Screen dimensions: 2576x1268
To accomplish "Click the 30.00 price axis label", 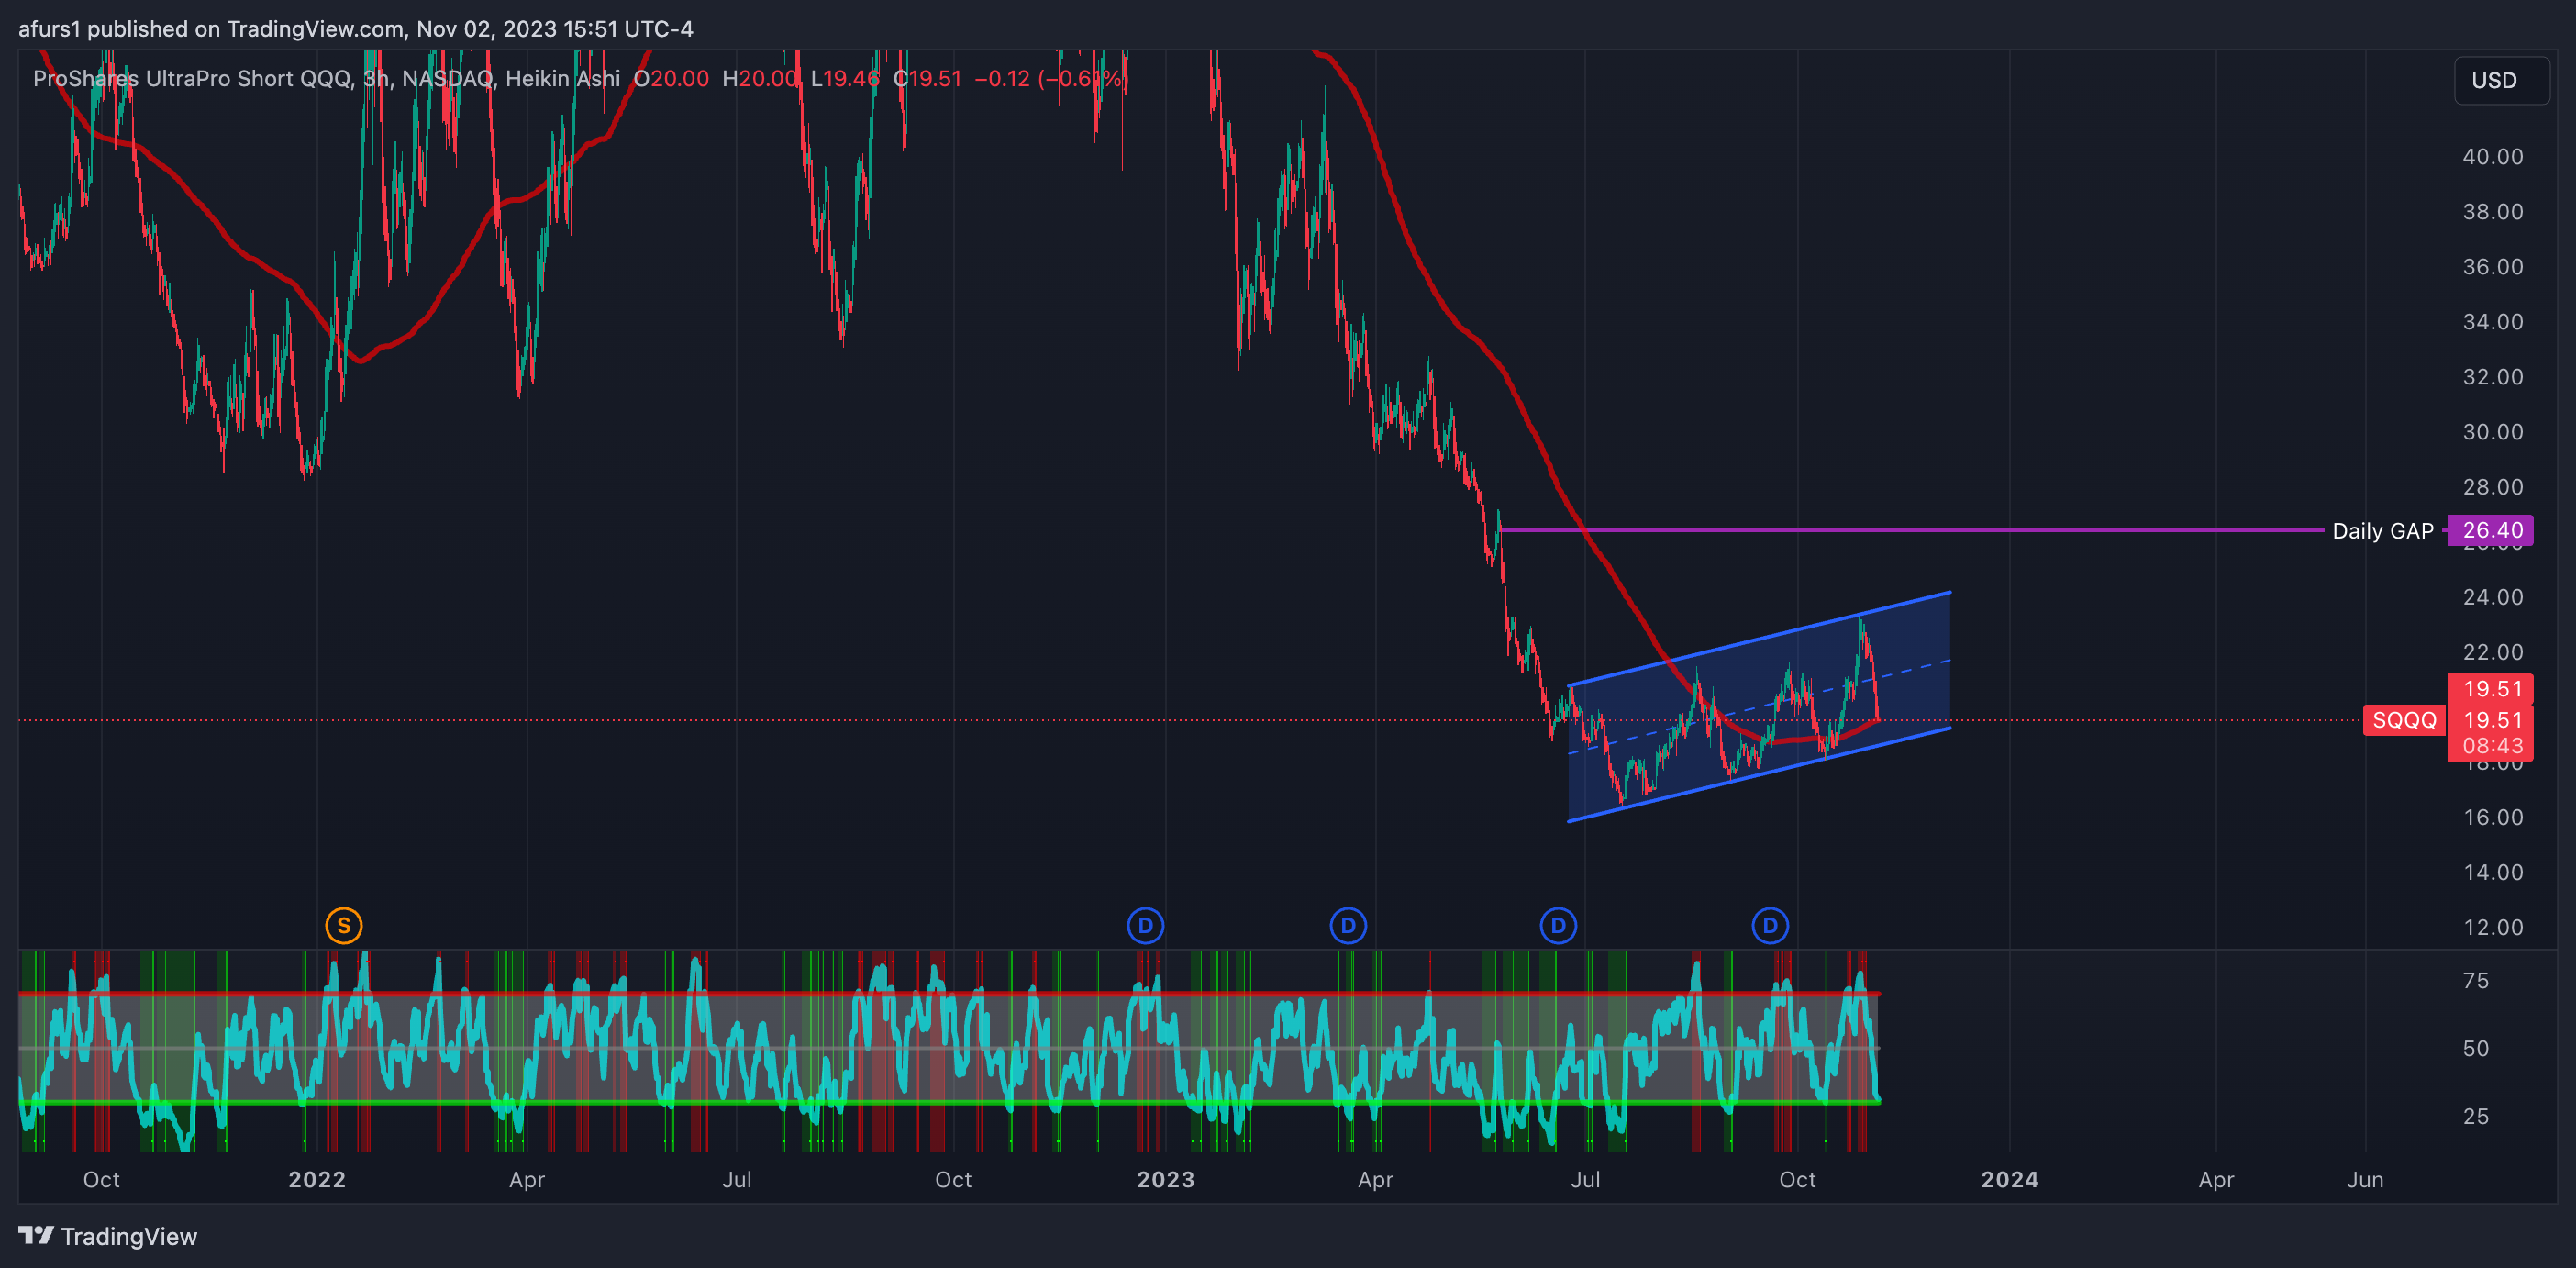I will coord(2492,431).
